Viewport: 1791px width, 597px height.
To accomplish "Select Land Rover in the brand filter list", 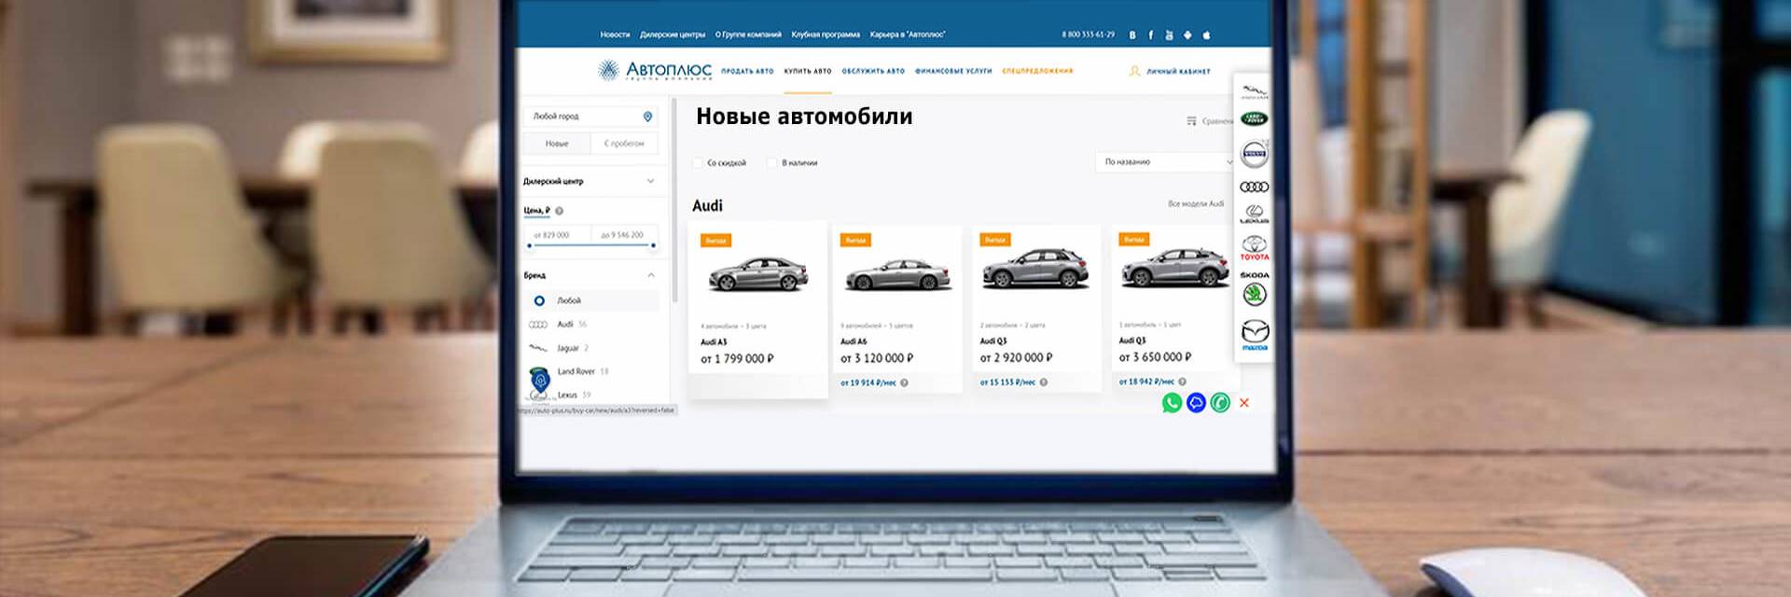I will pyautogui.click(x=569, y=371).
